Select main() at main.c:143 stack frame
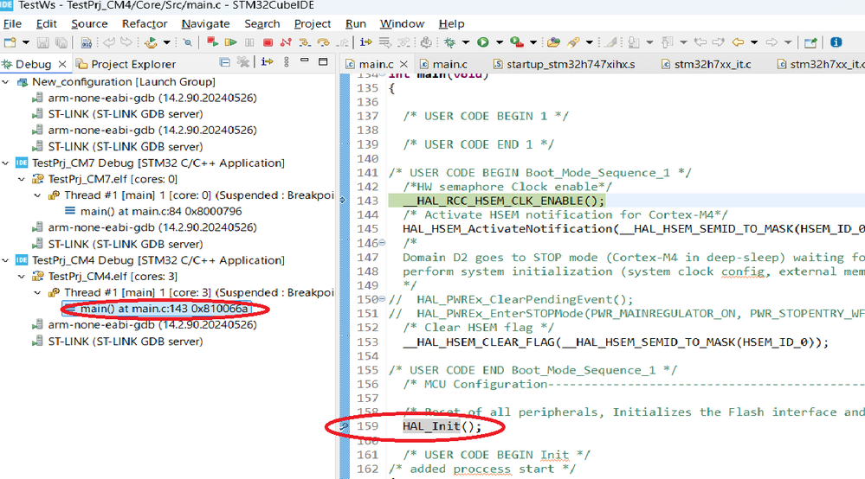Image resolution: width=865 pixels, height=479 pixels. pyautogui.click(x=158, y=309)
